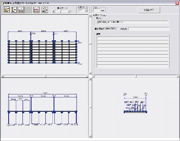Click the right pane horizontal scrollbar thumb
180x141 pixels.
136,76
